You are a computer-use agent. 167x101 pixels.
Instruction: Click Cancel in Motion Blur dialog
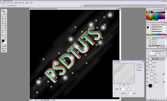[x=139, y=67]
